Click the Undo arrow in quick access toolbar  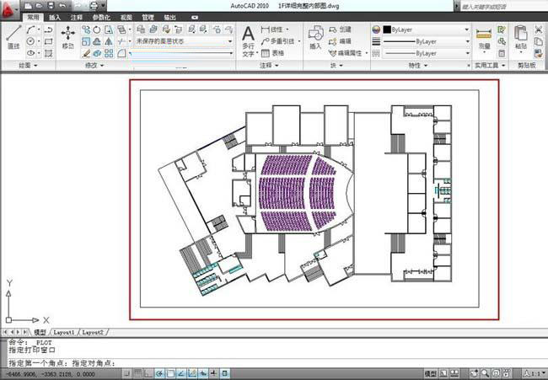pyautogui.click(x=63, y=6)
